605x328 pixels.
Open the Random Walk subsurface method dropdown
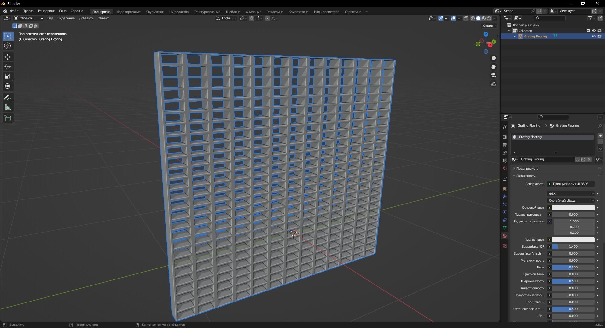click(x=571, y=201)
